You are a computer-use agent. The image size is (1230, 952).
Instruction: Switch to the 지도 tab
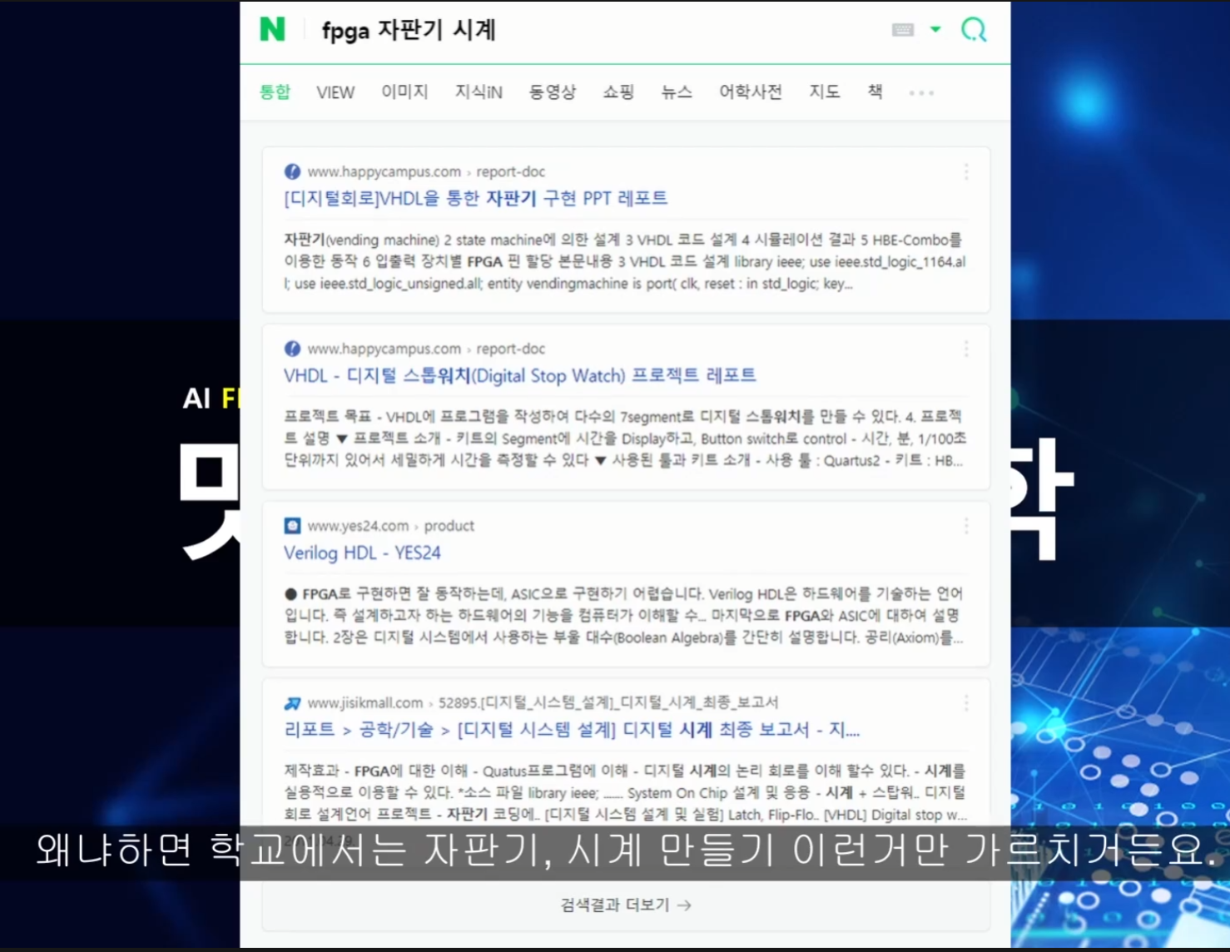pyautogui.click(x=825, y=92)
